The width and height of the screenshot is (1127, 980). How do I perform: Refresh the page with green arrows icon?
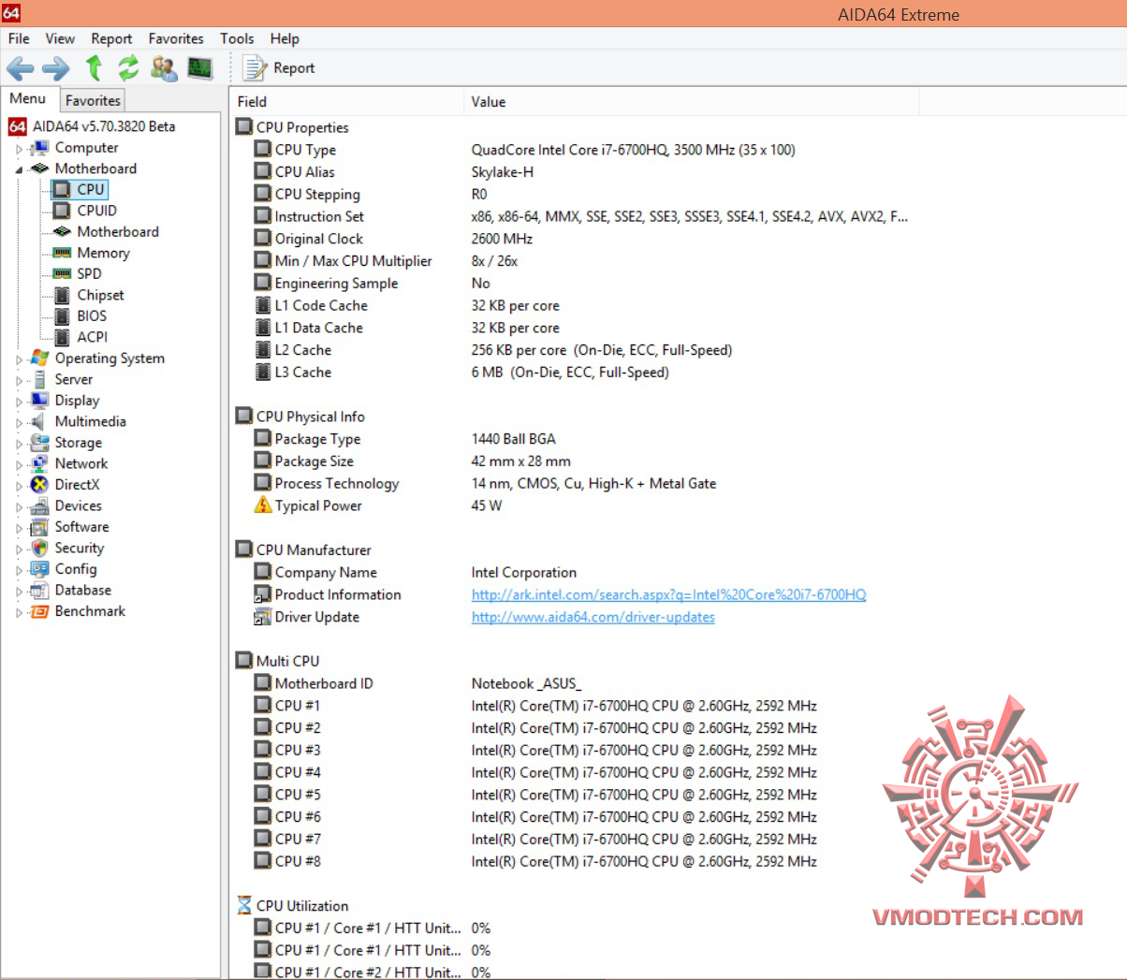coord(128,67)
